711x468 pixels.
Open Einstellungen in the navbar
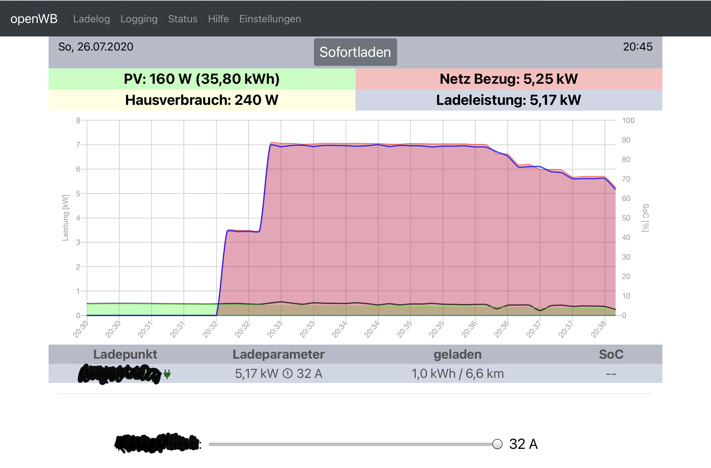click(270, 19)
